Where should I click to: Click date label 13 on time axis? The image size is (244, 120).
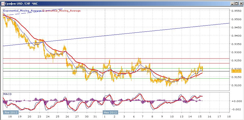[181, 117]
